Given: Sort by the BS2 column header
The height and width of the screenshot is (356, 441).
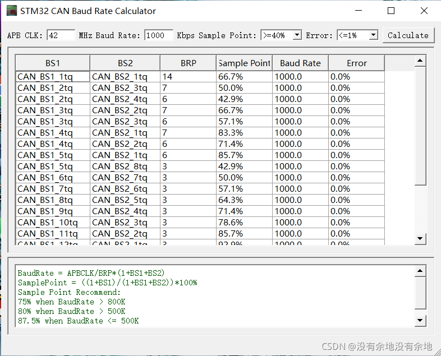Looking at the screenshot, I should pos(125,63).
